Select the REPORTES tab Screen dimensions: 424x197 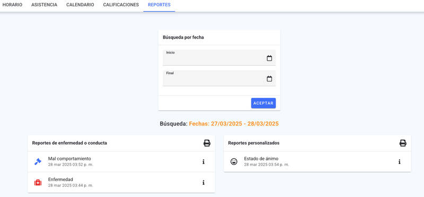tap(160, 5)
